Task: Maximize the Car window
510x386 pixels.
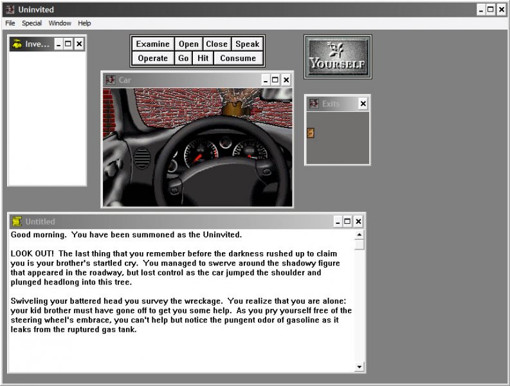Action: tap(275, 80)
